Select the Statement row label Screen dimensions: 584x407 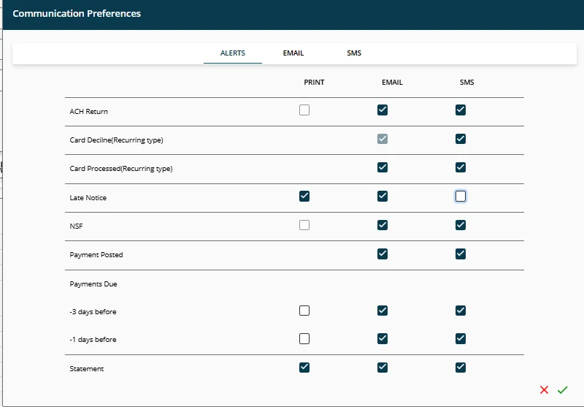(86, 369)
